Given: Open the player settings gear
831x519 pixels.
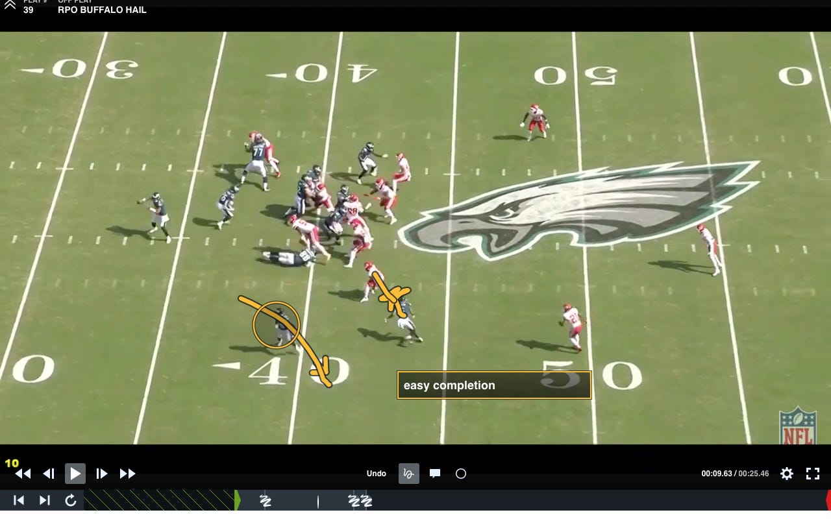Looking at the screenshot, I should tap(787, 474).
